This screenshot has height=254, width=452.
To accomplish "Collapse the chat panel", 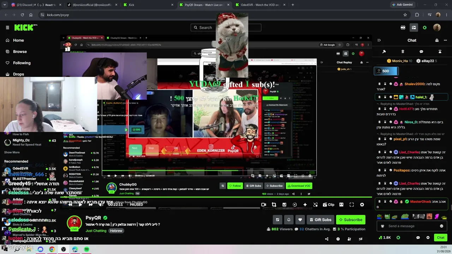I will tap(379, 40).
